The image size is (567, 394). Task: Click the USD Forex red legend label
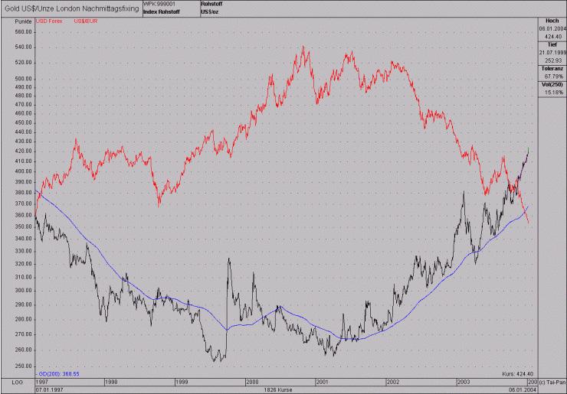coord(49,21)
